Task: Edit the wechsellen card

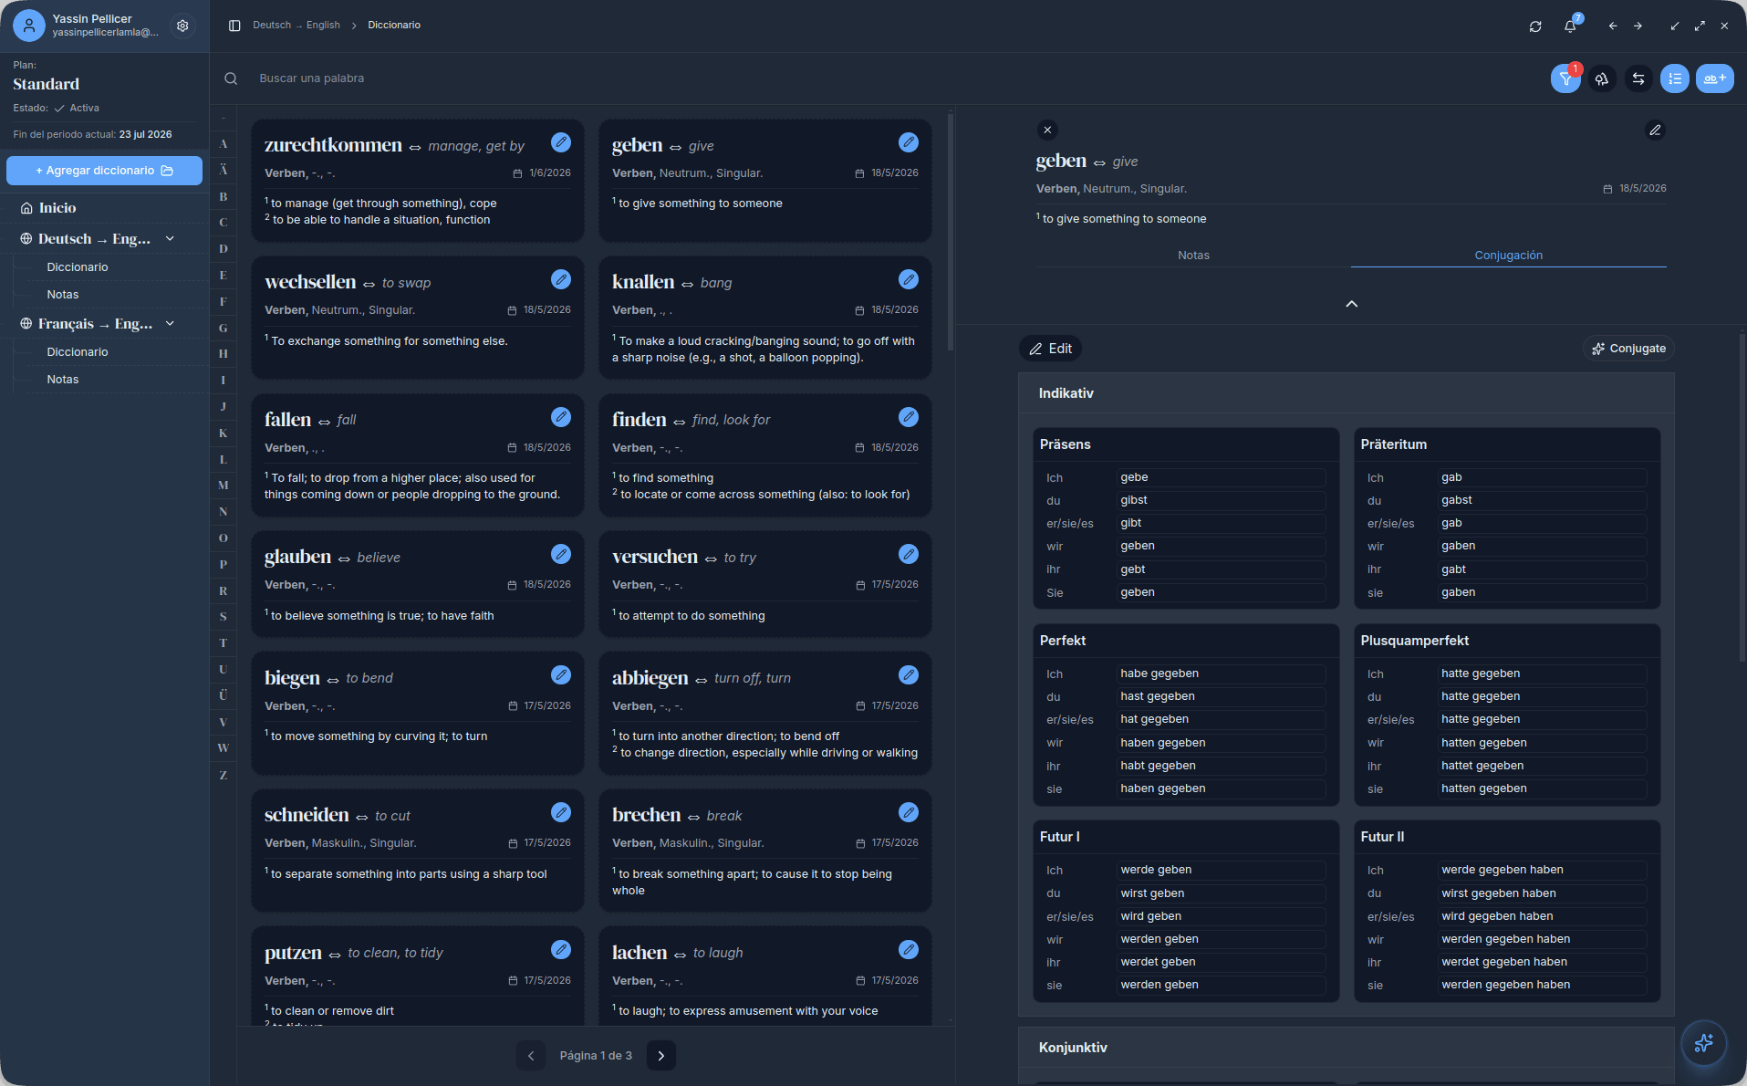Action: pyautogui.click(x=561, y=279)
